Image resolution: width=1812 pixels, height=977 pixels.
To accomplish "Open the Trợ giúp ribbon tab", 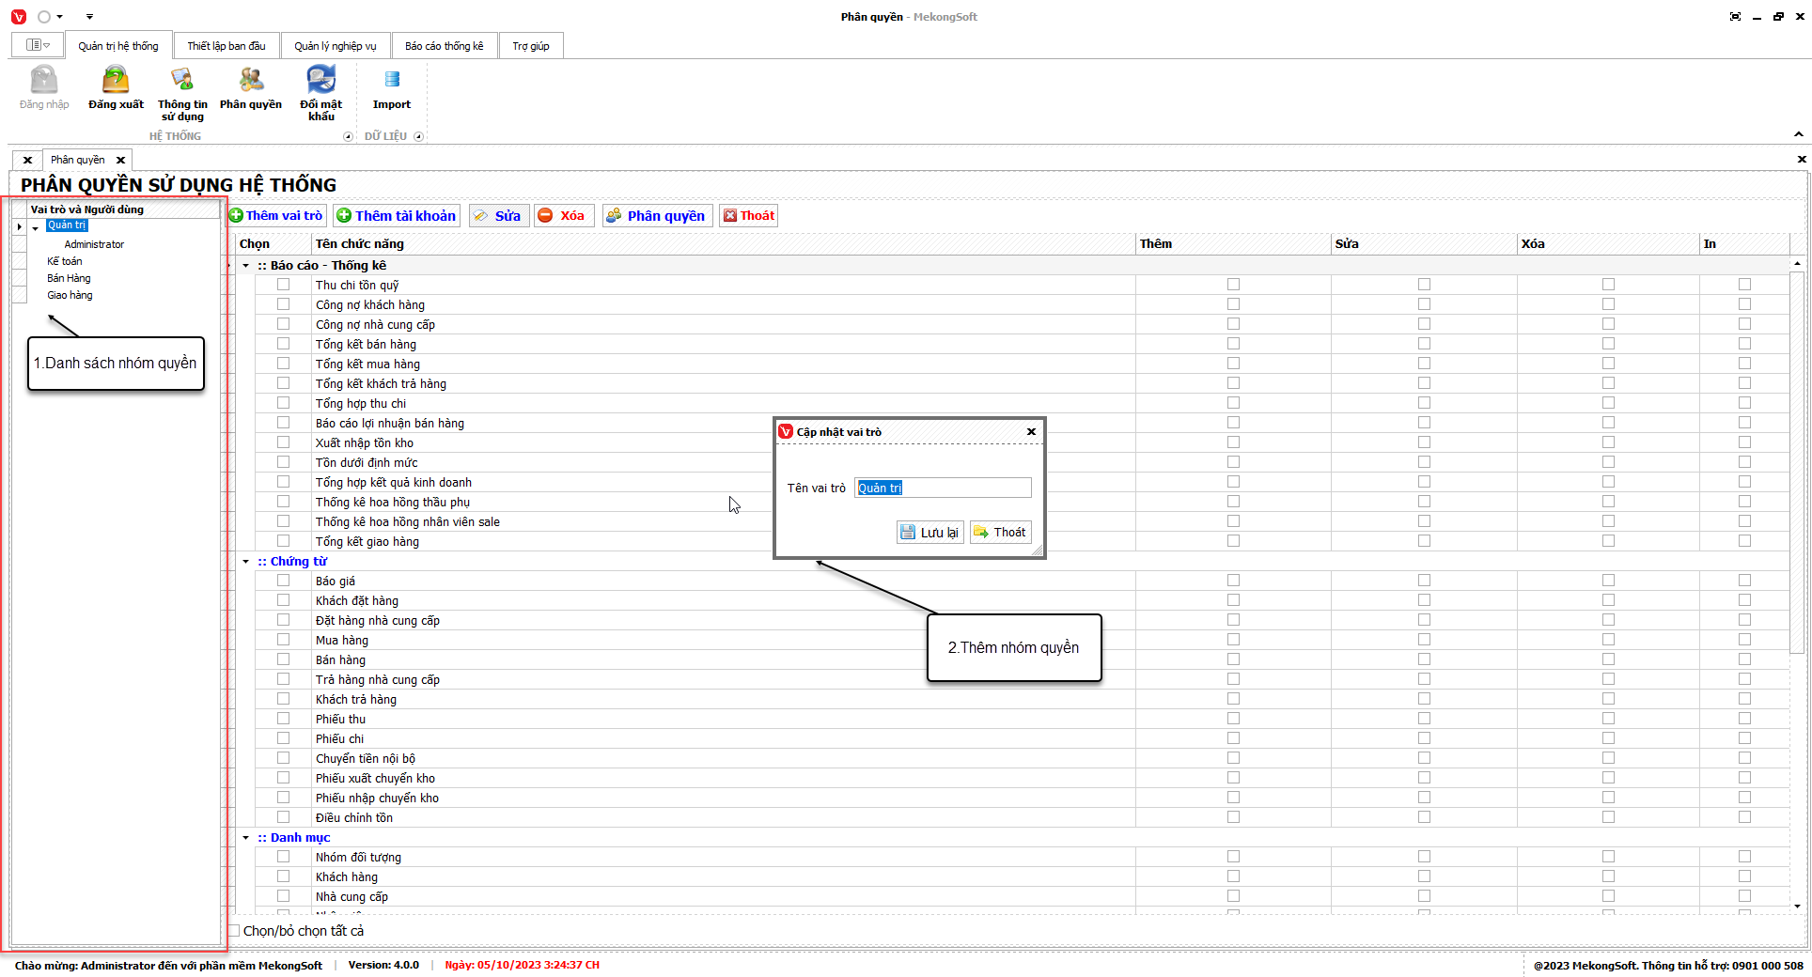I will (x=531, y=46).
